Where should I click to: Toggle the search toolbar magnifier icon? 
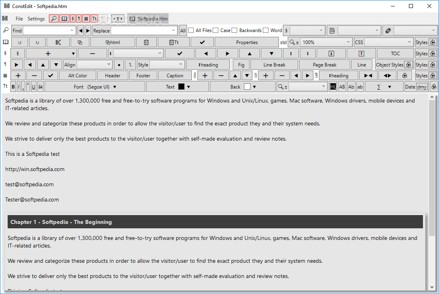tap(53, 19)
